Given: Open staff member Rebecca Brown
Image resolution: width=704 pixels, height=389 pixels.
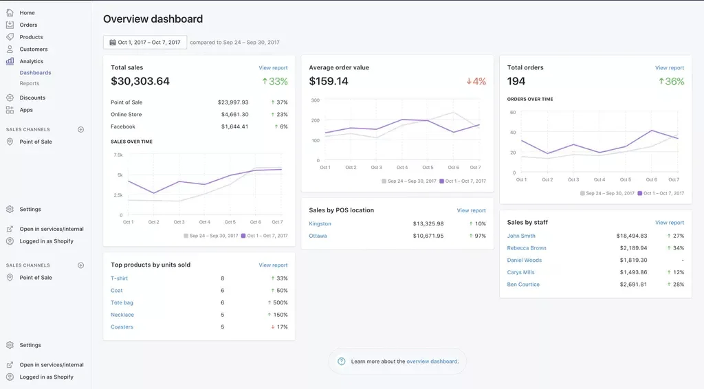Looking at the screenshot, I should tap(527, 248).
